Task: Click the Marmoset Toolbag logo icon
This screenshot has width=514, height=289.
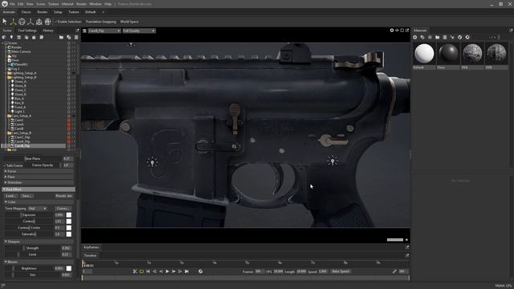Action: 5,4
